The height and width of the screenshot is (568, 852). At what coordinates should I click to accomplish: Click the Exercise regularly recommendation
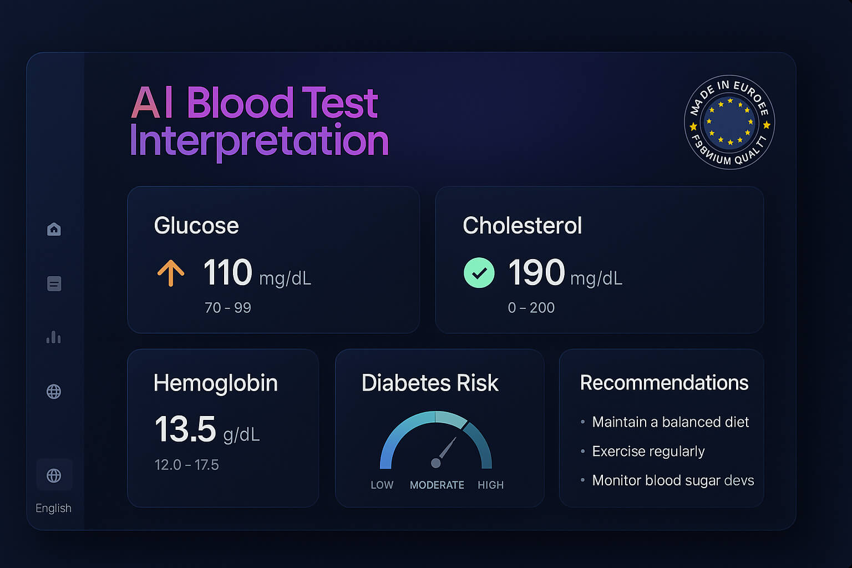click(x=648, y=451)
